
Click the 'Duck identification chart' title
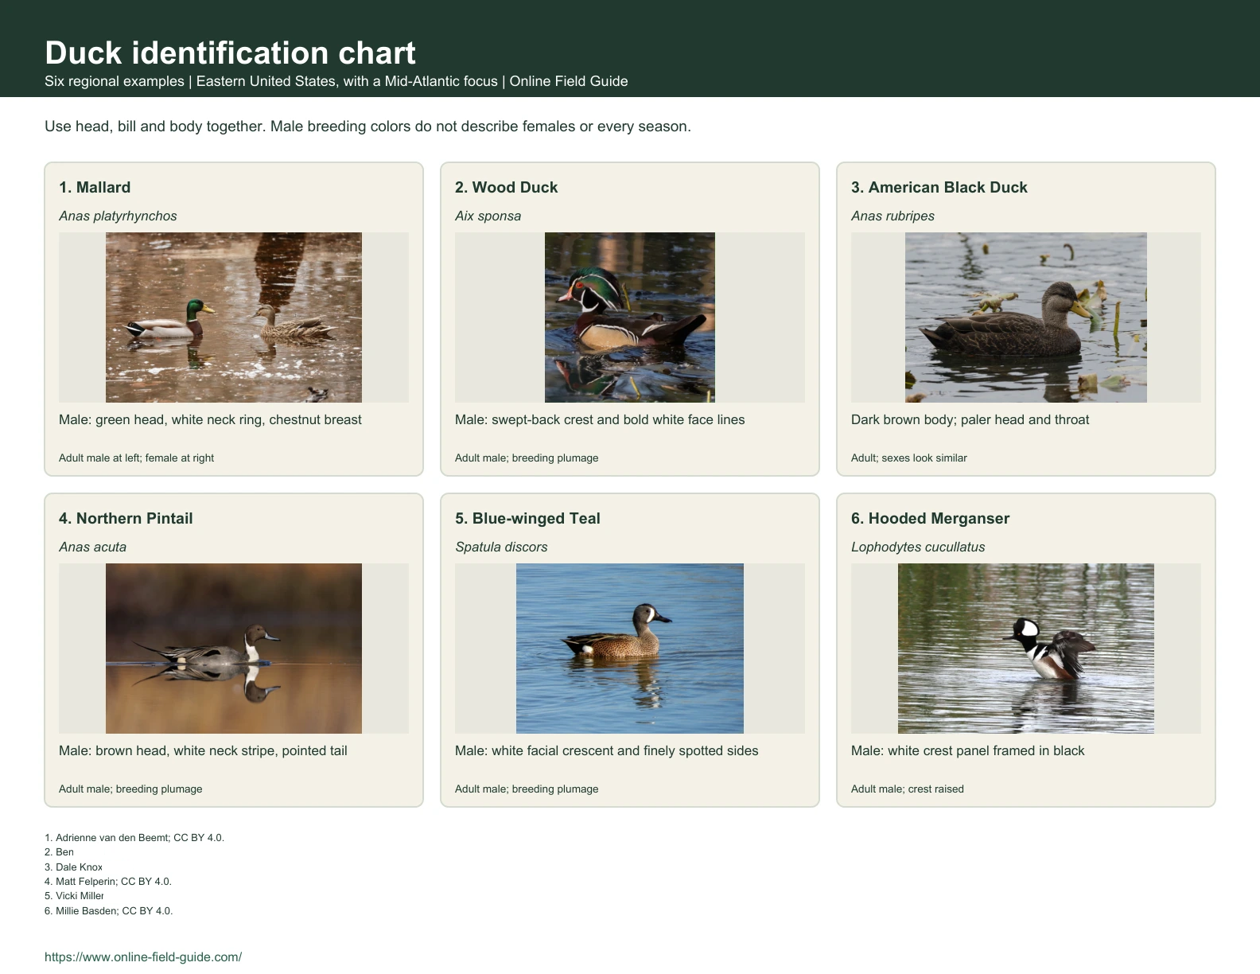click(230, 53)
